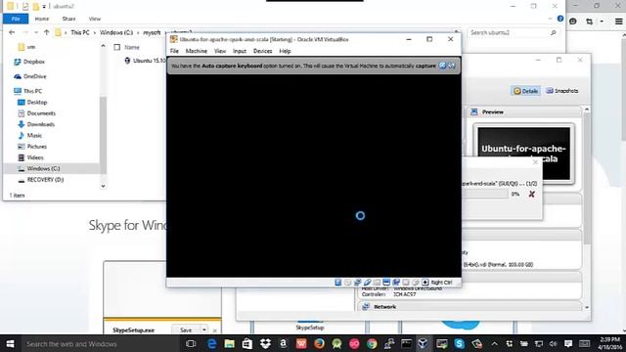Open the Machine menu in the VM window

coord(196,51)
